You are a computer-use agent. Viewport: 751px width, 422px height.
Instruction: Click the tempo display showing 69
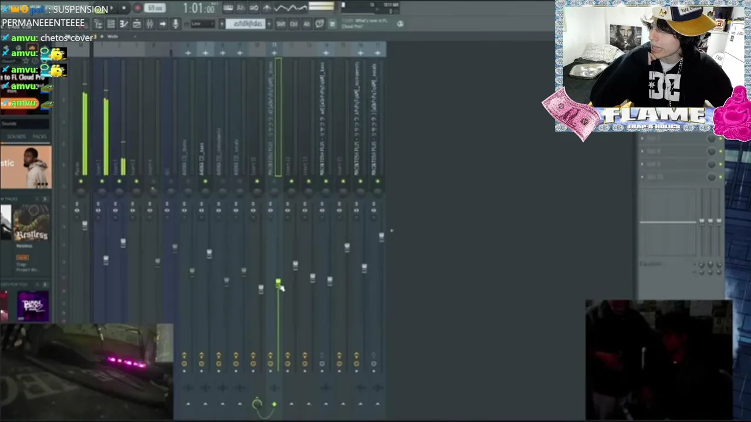coord(154,8)
